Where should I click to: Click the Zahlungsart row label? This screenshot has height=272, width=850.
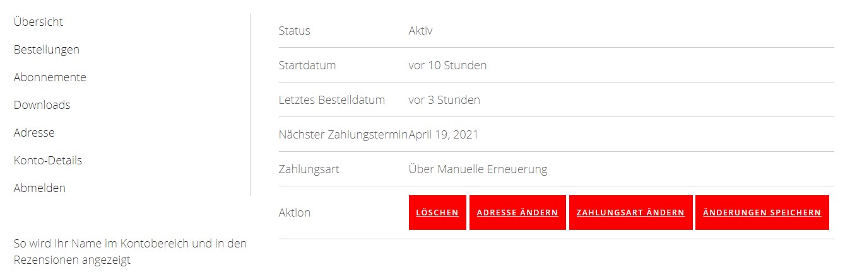309,169
